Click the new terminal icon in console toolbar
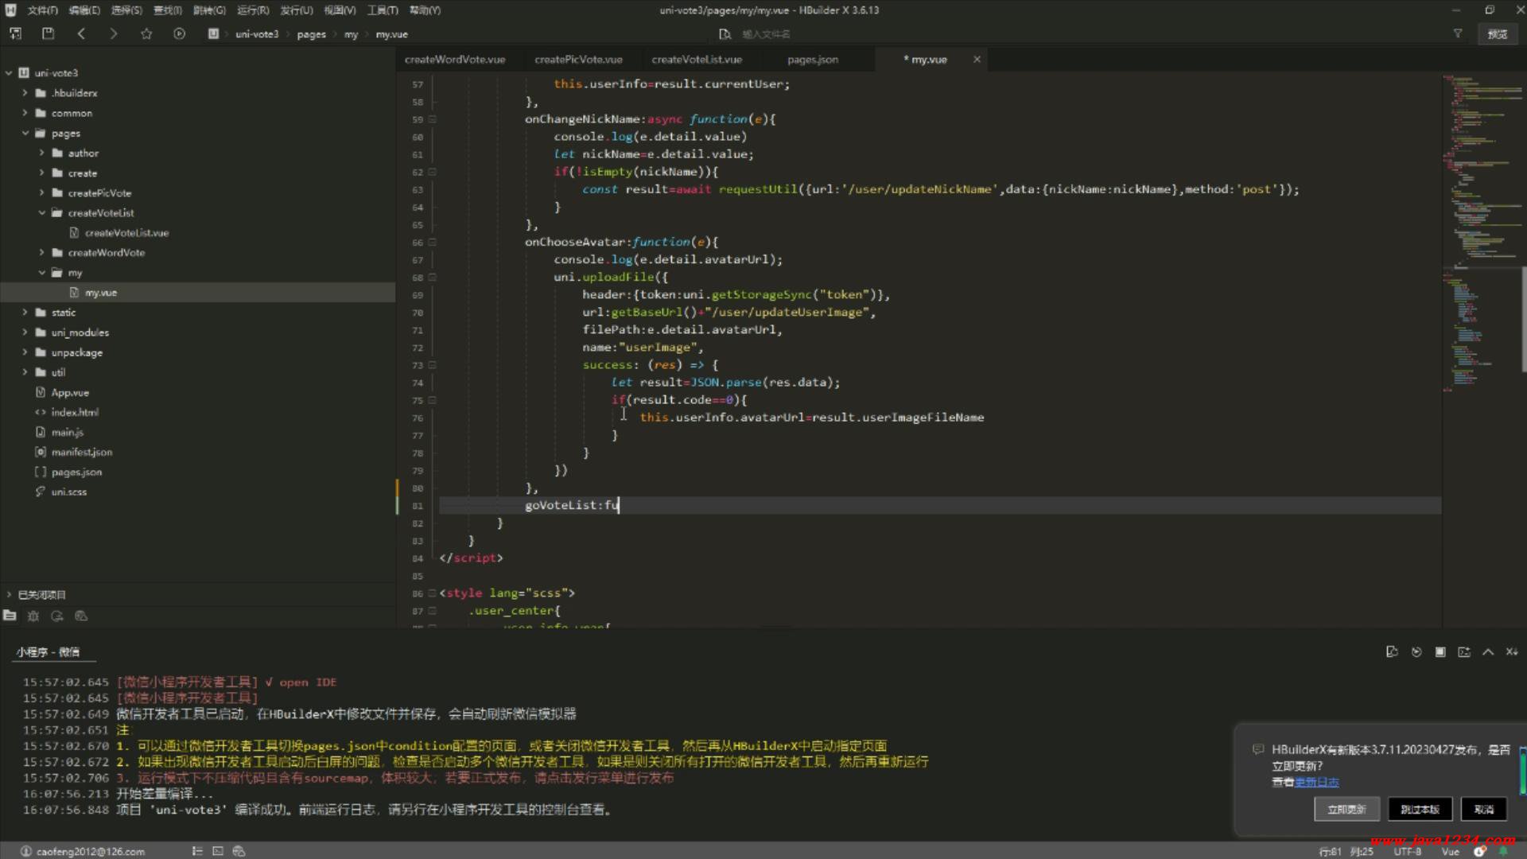The image size is (1527, 859). coord(1464,652)
